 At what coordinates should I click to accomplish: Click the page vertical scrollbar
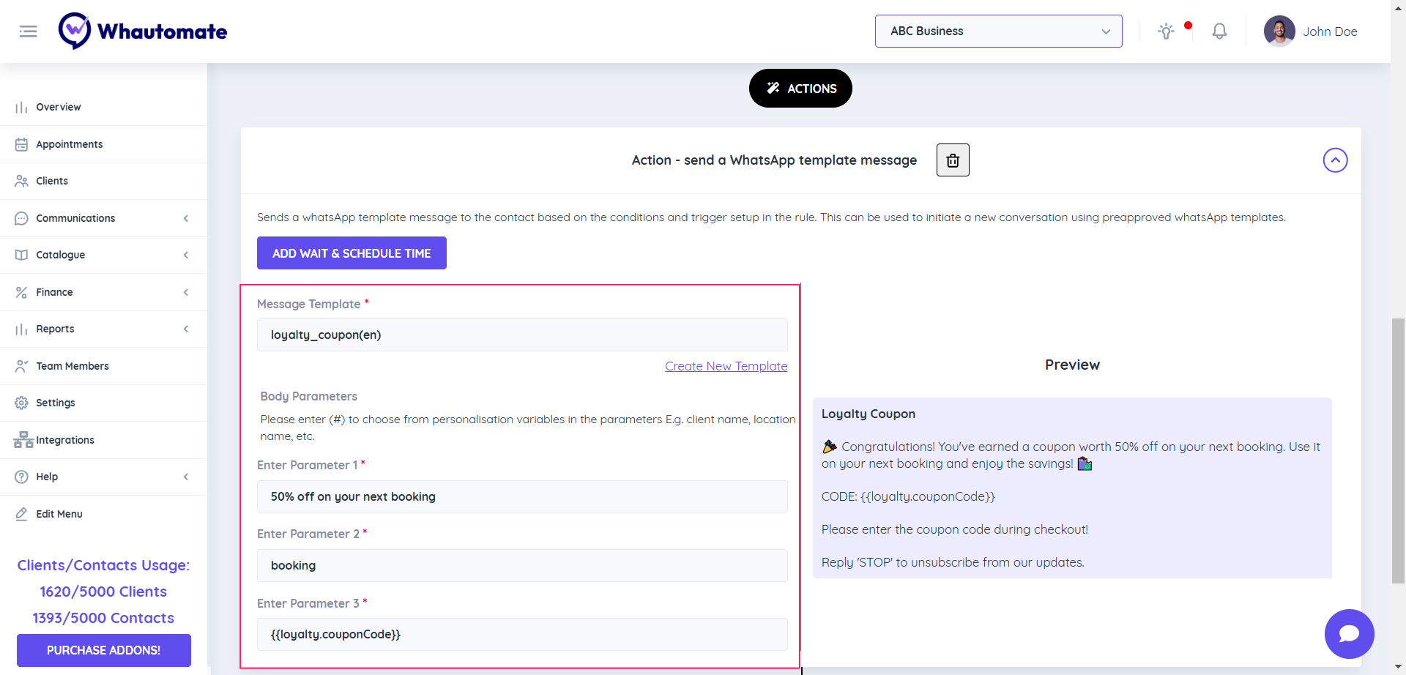[1398, 450]
